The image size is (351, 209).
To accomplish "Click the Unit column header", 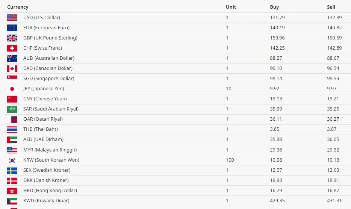I will pos(231,7).
